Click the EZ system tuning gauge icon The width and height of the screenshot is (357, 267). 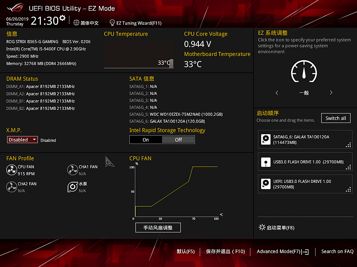point(304,71)
